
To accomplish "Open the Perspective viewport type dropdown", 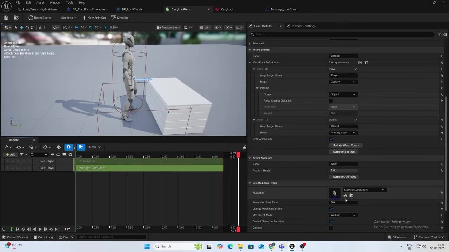I will tap(168, 27).
